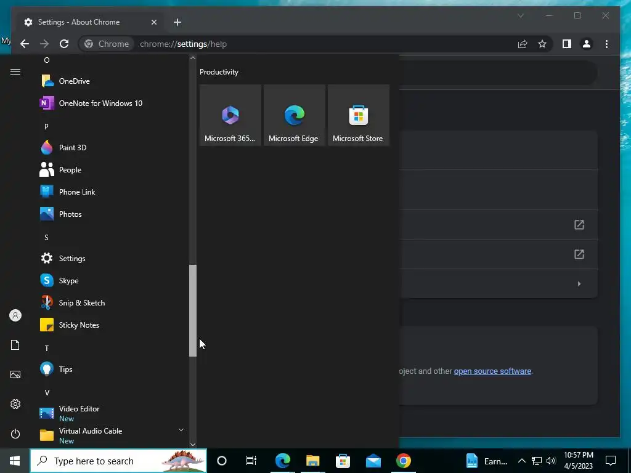The width and height of the screenshot is (631, 473).
Task: Show hidden system tray icons
Action: [521, 461]
